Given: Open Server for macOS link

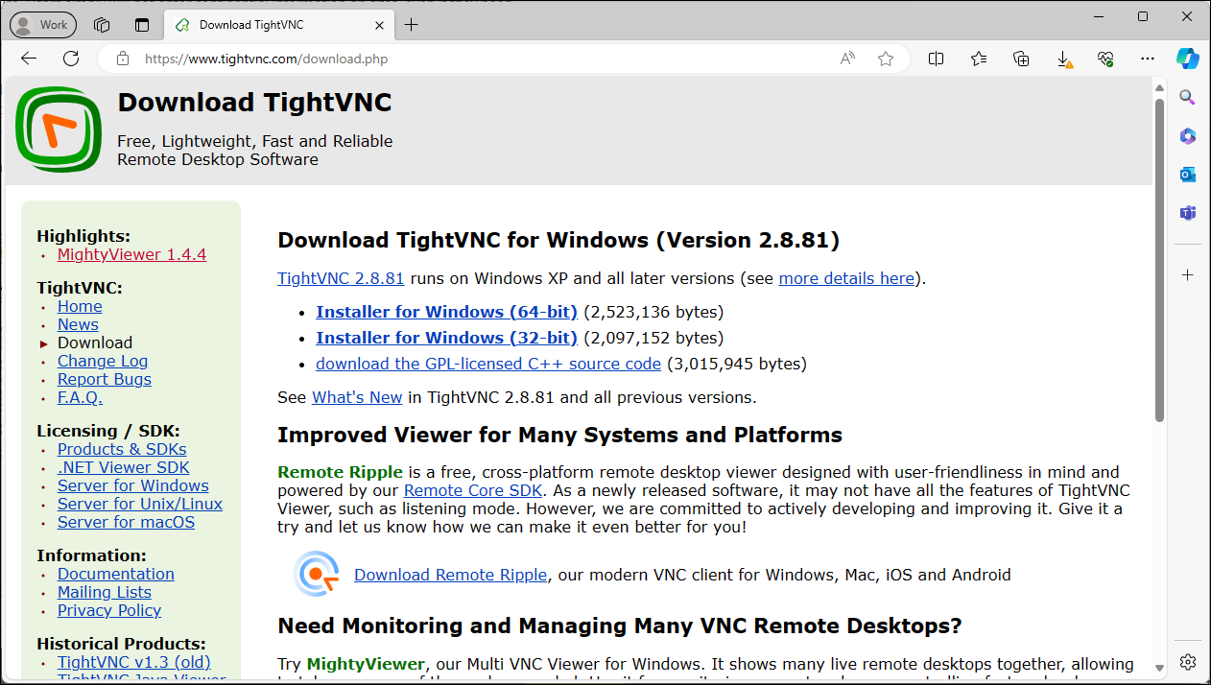Looking at the screenshot, I should (126, 522).
